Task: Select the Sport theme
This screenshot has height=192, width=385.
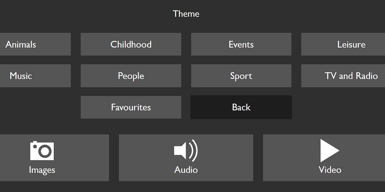Action: point(241,76)
